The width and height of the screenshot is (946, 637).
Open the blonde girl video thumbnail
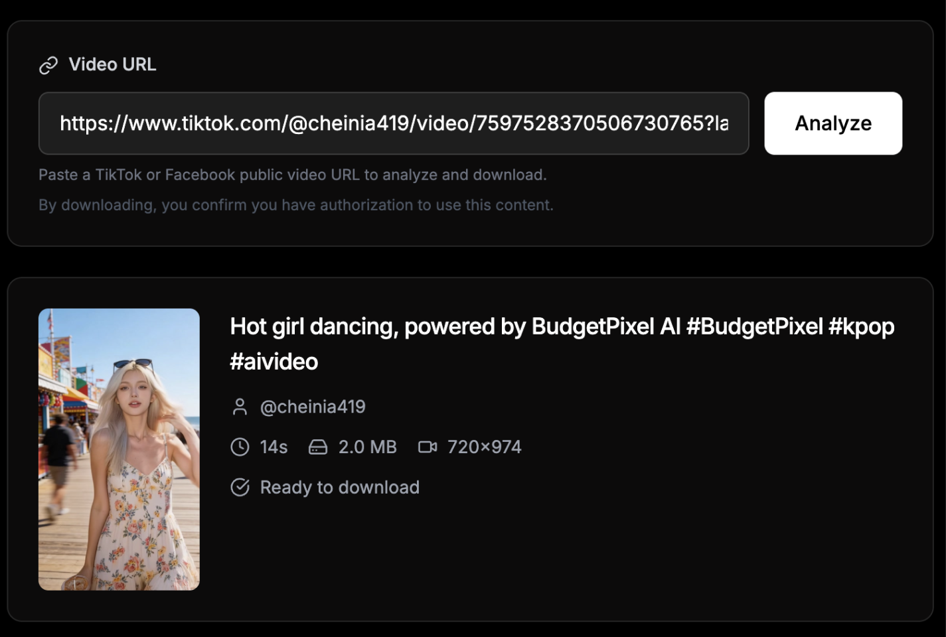(x=119, y=449)
